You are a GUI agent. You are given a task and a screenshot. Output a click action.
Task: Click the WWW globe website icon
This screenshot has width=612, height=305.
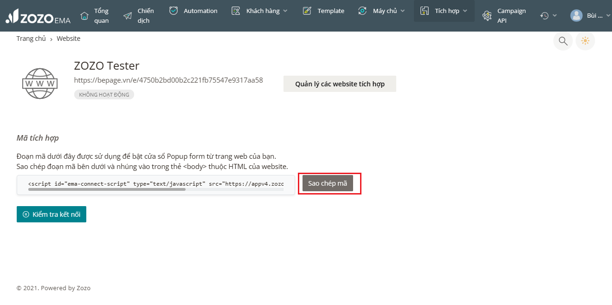click(x=40, y=84)
